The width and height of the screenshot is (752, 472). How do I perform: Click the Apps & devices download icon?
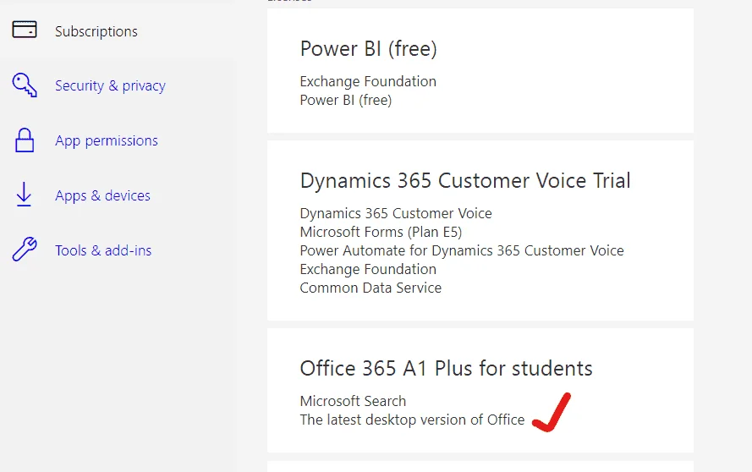click(x=24, y=195)
